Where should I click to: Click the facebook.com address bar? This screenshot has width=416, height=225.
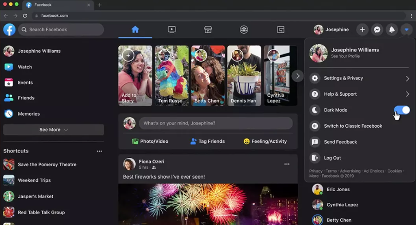coord(219,16)
